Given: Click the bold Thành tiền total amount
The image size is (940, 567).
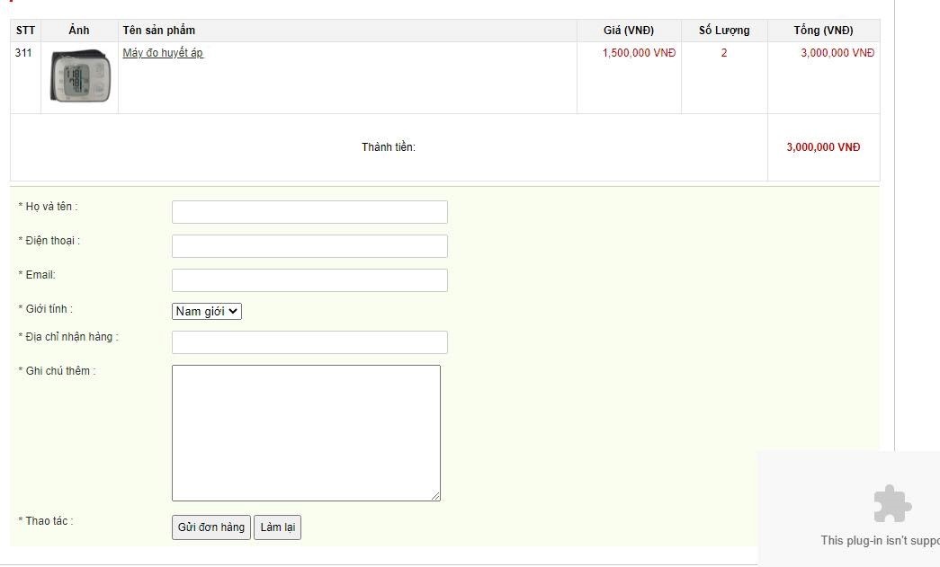Looking at the screenshot, I should click(x=823, y=147).
